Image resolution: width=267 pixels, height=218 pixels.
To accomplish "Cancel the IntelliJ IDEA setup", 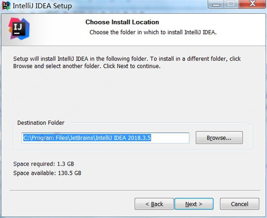I will point(239,204).
